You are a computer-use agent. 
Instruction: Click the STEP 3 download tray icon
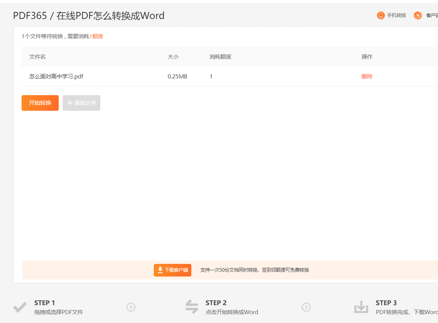[x=360, y=307]
